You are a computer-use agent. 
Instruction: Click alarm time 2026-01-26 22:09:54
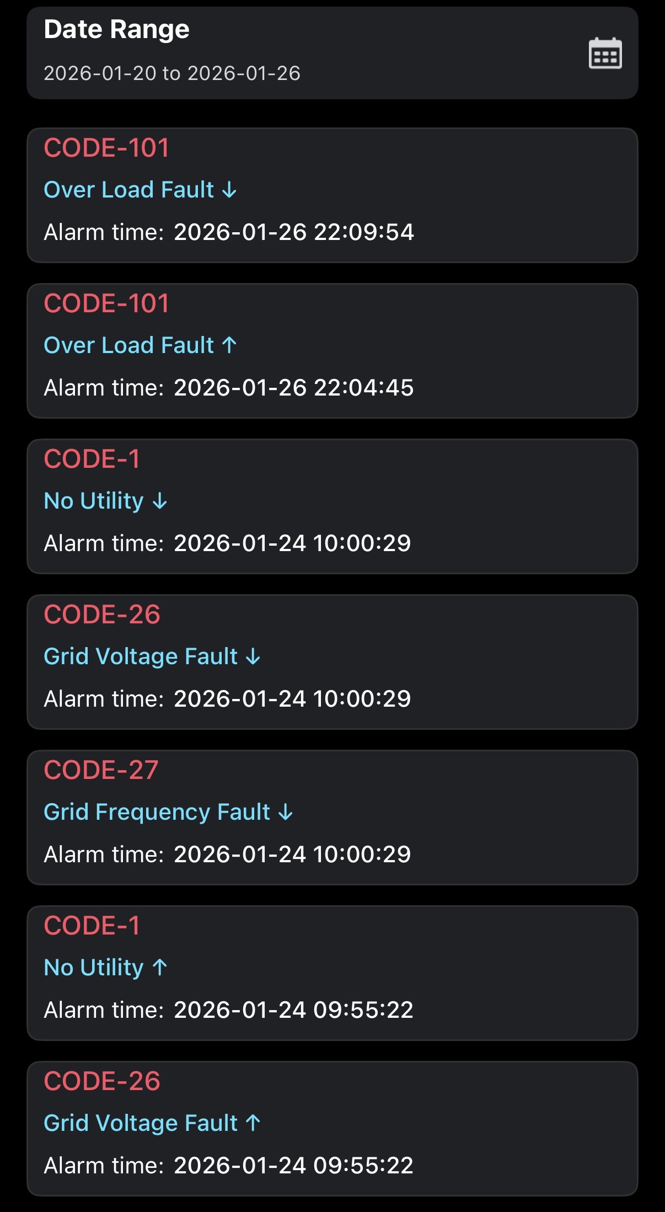[293, 232]
